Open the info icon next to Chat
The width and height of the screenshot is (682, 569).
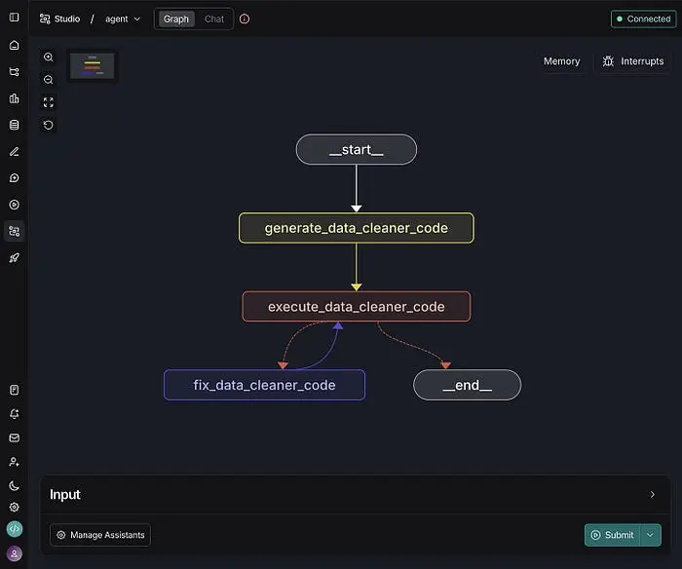245,19
